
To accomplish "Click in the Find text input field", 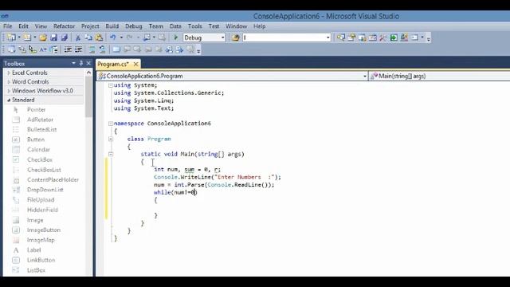I will (284, 37).
